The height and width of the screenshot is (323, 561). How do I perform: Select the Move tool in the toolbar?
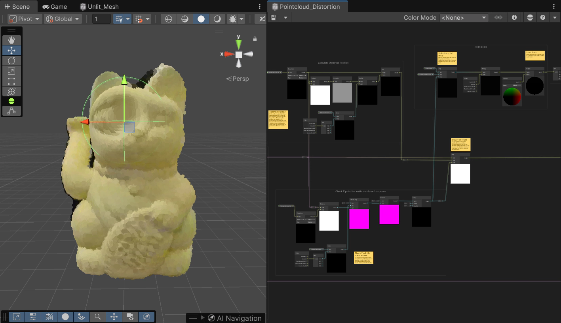(11, 50)
